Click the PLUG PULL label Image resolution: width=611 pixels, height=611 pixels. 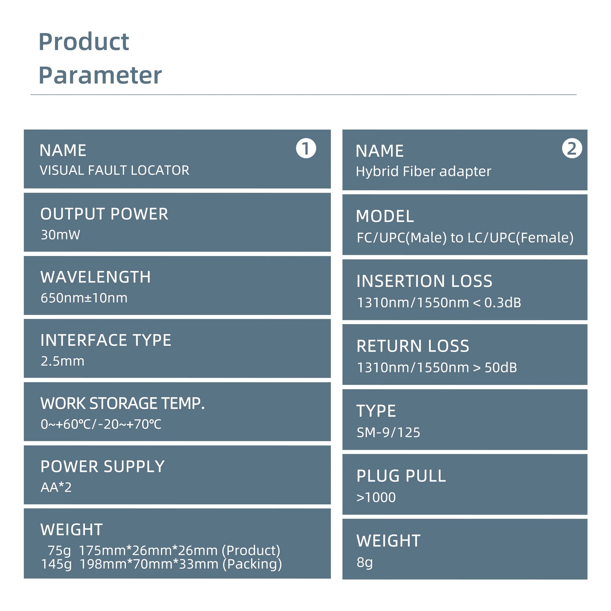pyautogui.click(x=401, y=476)
